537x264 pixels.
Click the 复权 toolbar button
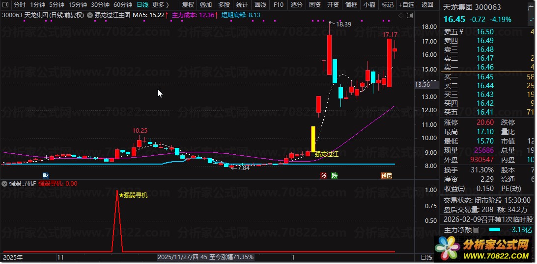(188, 5)
